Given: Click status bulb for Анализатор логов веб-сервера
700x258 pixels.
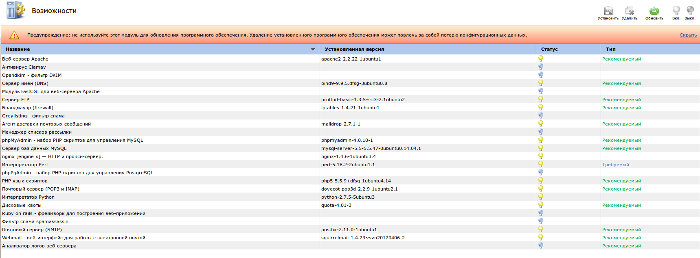Looking at the screenshot, I should 541,245.
